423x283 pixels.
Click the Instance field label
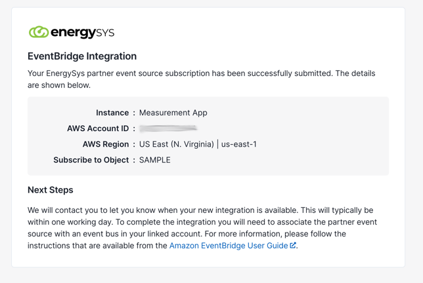click(112, 113)
